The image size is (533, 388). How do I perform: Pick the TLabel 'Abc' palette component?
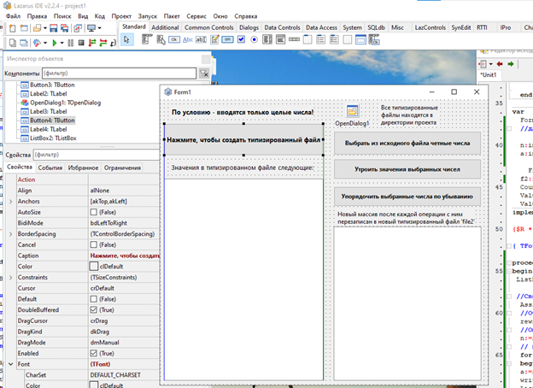coord(190,39)
